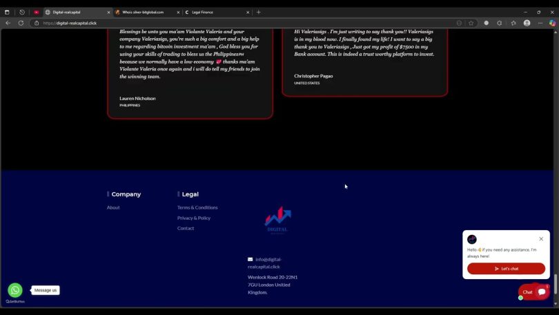
Task: Click the Christopher Pagao testimonial name
Action: 313,75
